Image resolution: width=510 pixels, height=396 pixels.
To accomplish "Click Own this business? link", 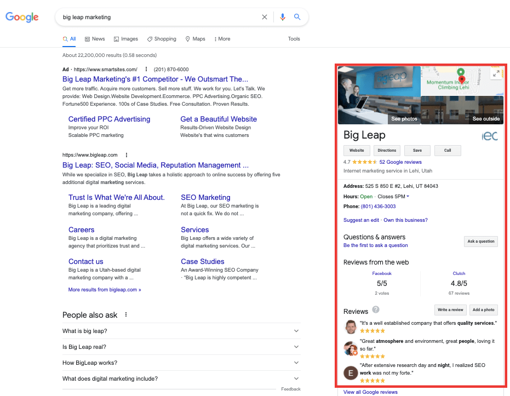I will pyautogui.click(x=405, y=220).
